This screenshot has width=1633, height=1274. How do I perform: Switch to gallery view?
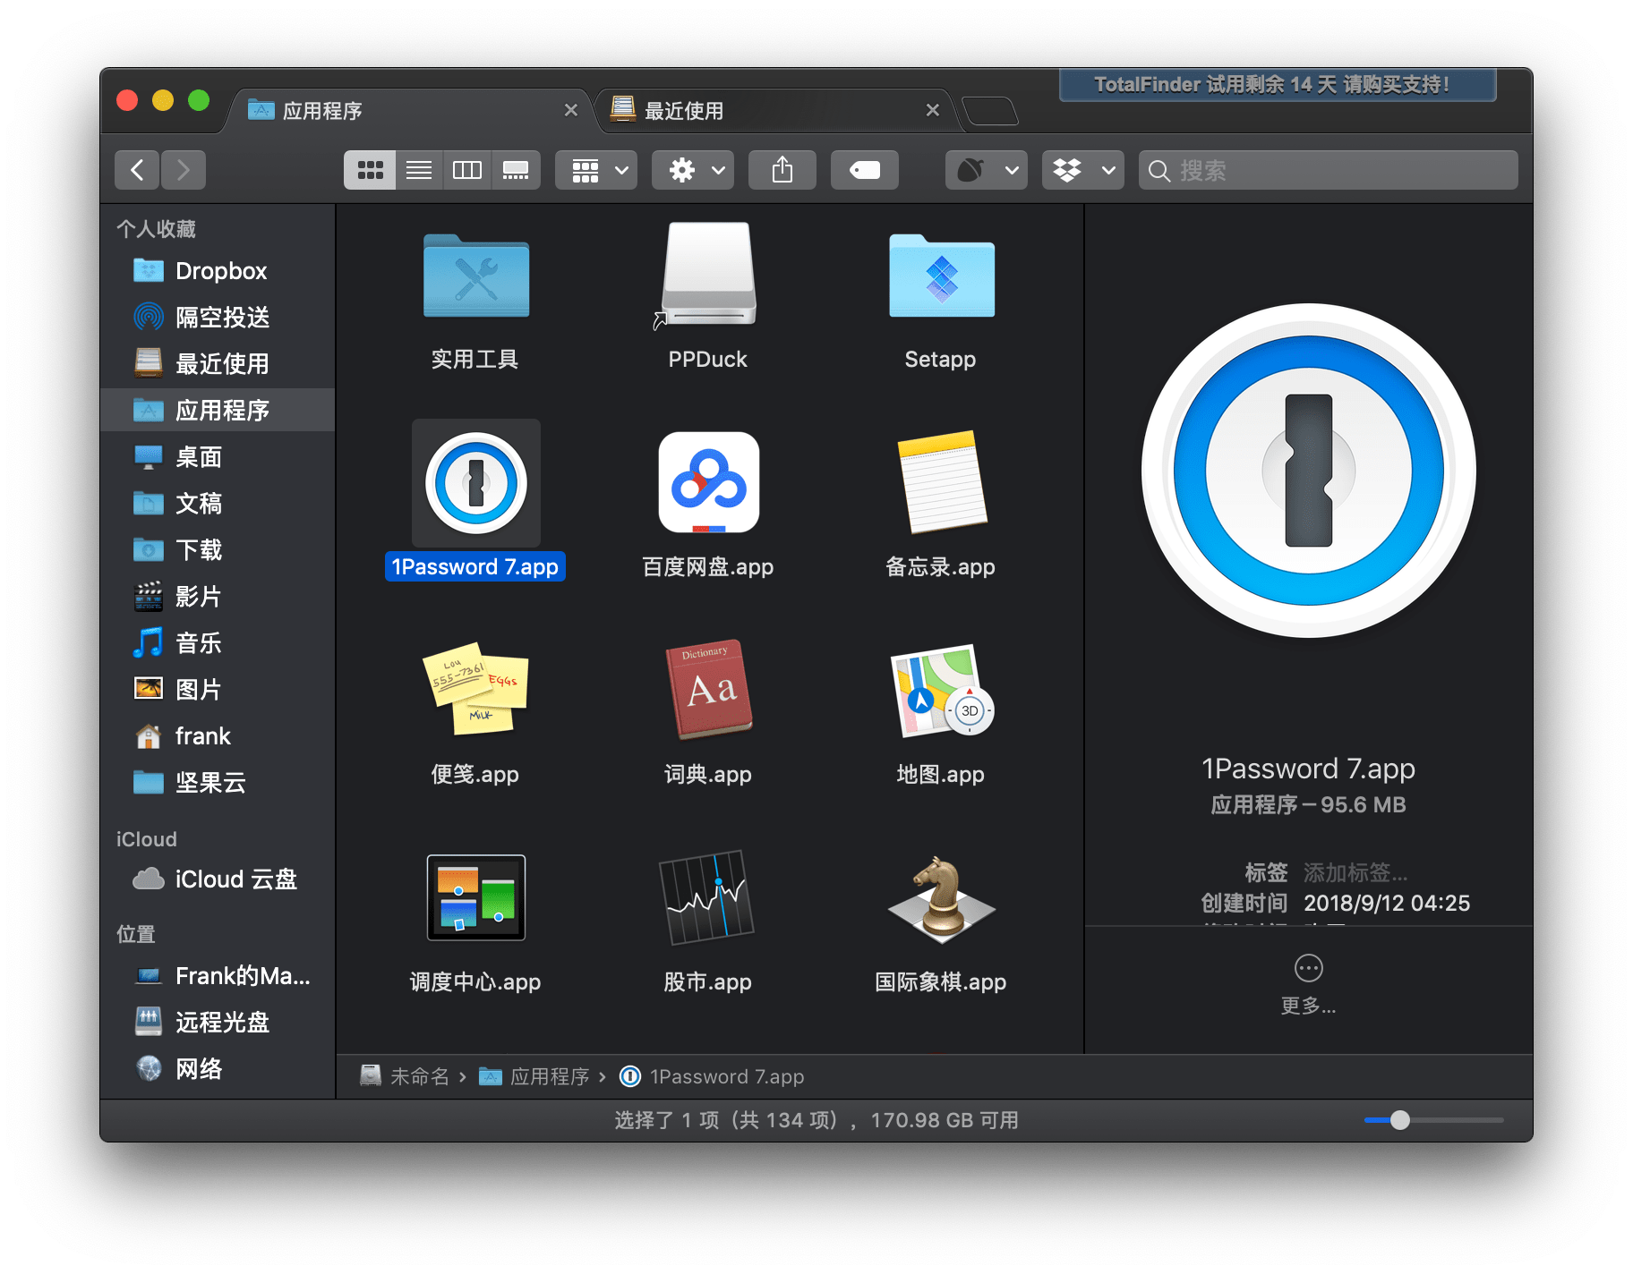coord(516,170)
